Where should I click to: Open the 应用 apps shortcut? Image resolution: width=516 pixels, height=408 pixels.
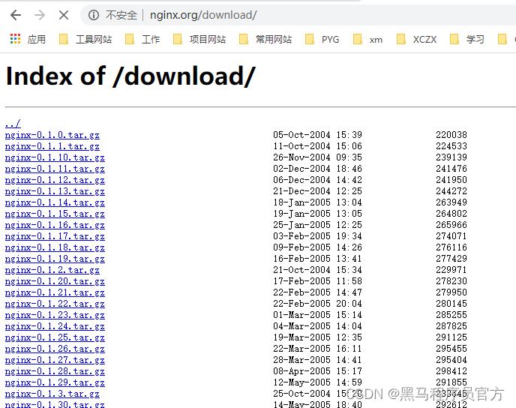point(28,39)
